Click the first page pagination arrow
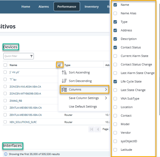The height and width of the screenshot is (157, 160). (92, 129)
